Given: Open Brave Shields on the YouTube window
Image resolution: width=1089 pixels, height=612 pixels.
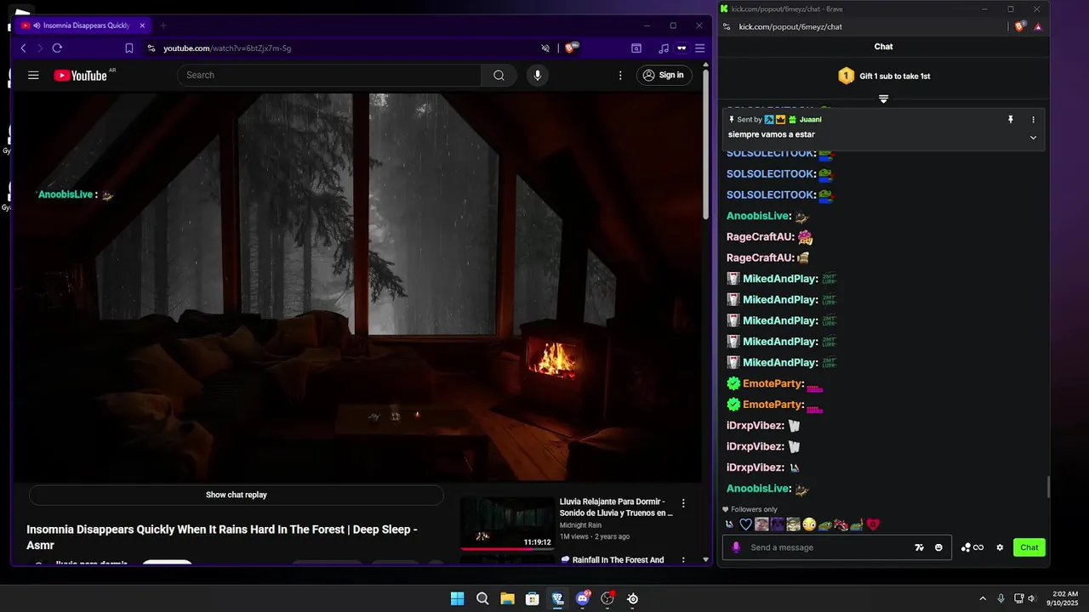Looking at the screenshot, I should click(x=570, y=48).
